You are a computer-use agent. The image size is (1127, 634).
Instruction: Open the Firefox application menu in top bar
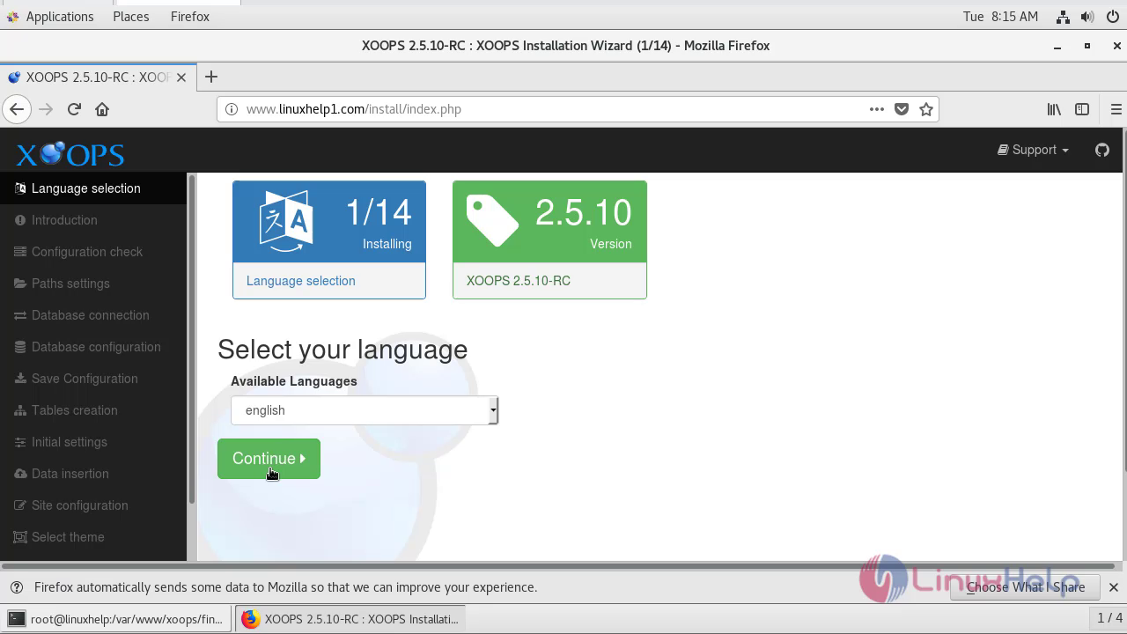190,17
